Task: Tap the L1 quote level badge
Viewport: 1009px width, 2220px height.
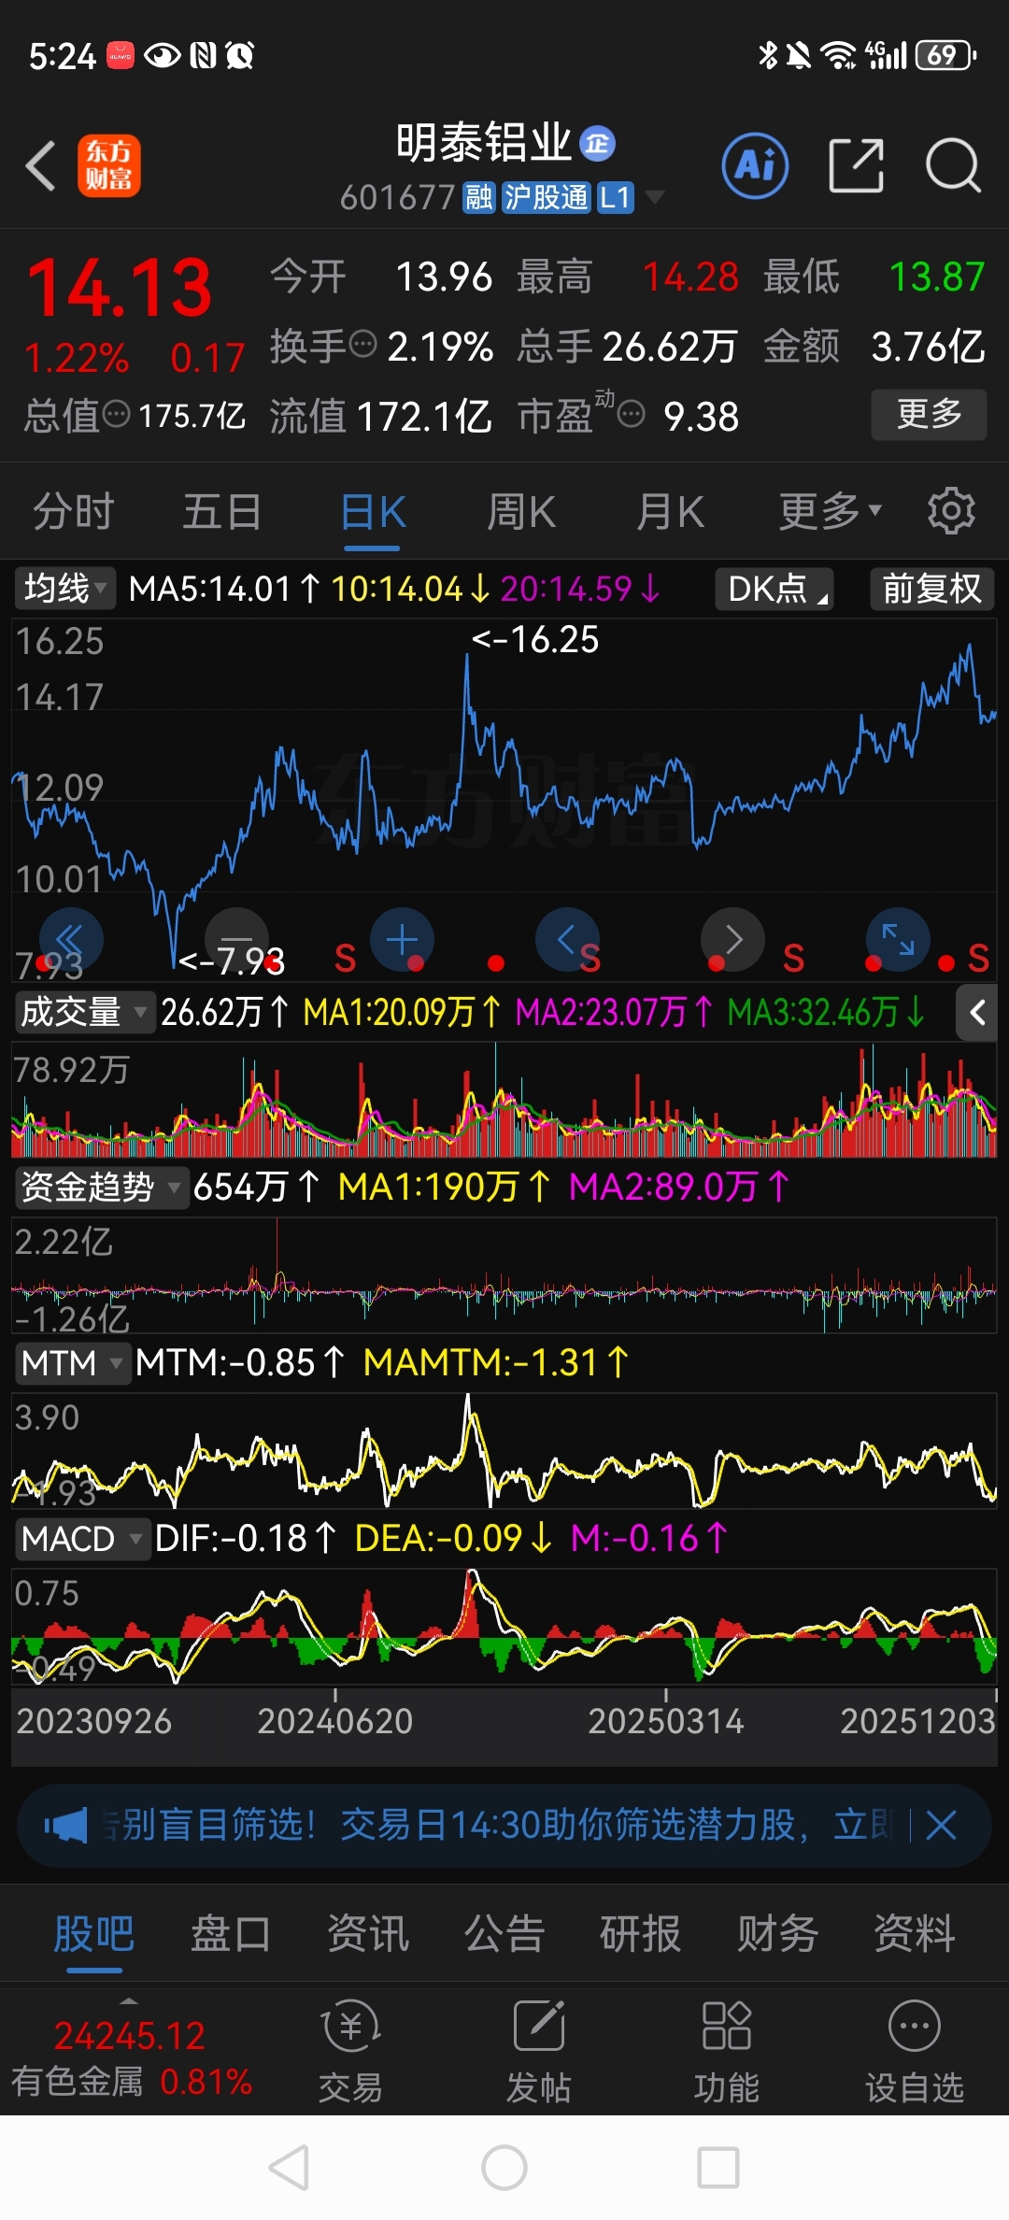Action: point(615,197)
